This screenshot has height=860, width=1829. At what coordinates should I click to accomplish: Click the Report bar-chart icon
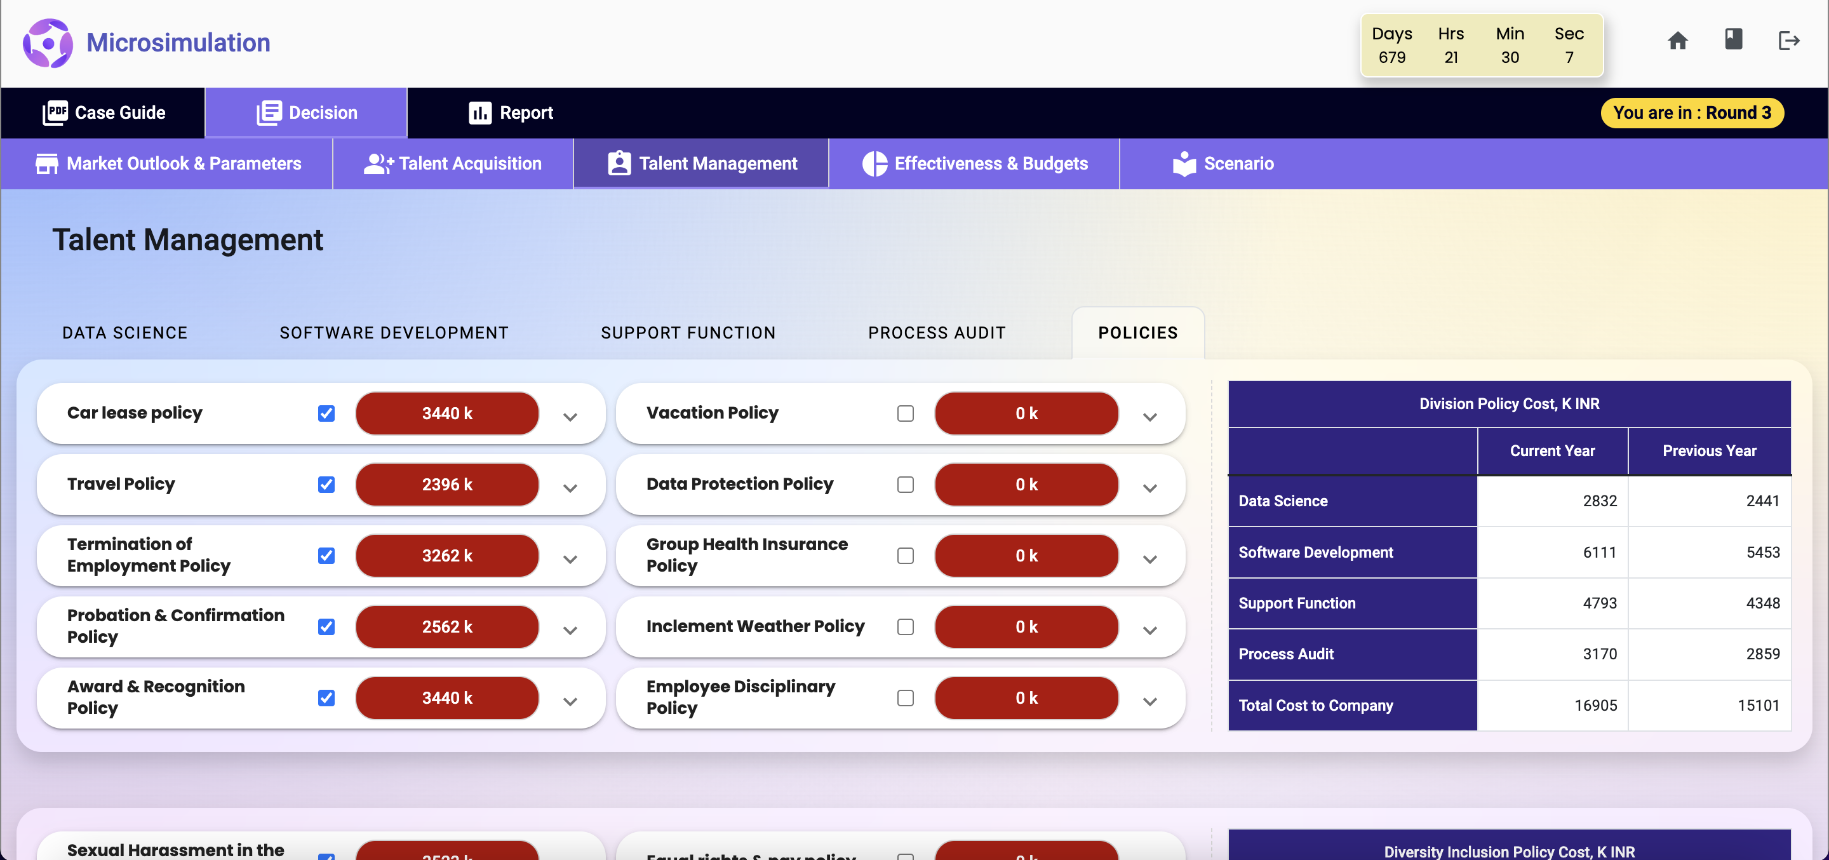pos(479,112)
